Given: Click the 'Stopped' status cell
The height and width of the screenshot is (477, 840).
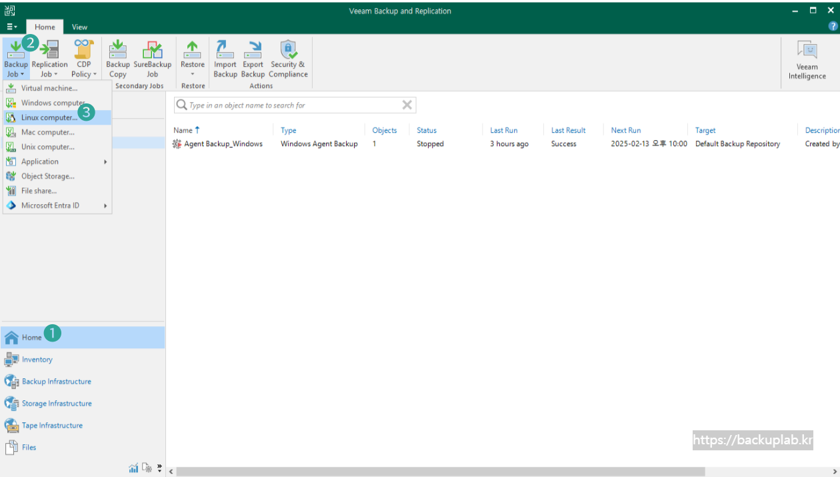Looking at the screenshot, I should click(x=430, y=144).
